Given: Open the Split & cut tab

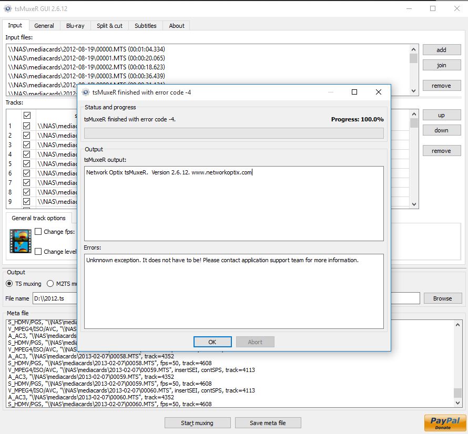Looking at the screenshot, I should pos(109,26).
